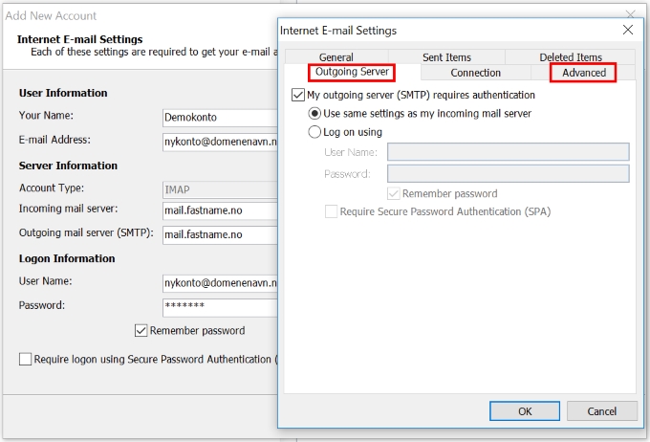
Task: Click the Outgoing mail server SMTP field
Action: tap(220, 235)
